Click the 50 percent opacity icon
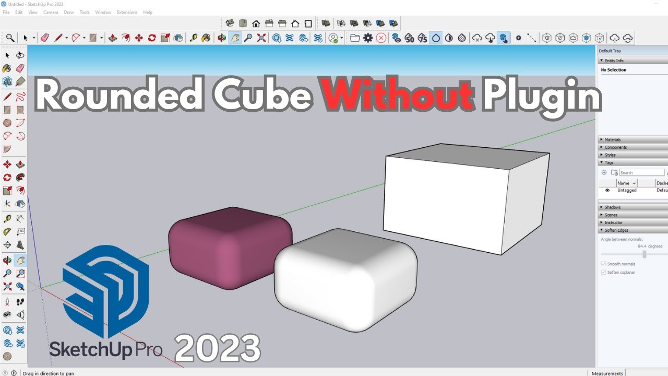The image size is (668, 376). [409, 38]
